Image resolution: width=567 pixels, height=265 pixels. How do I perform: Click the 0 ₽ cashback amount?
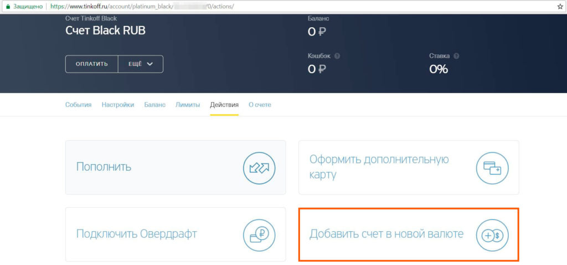coord(317,69)
